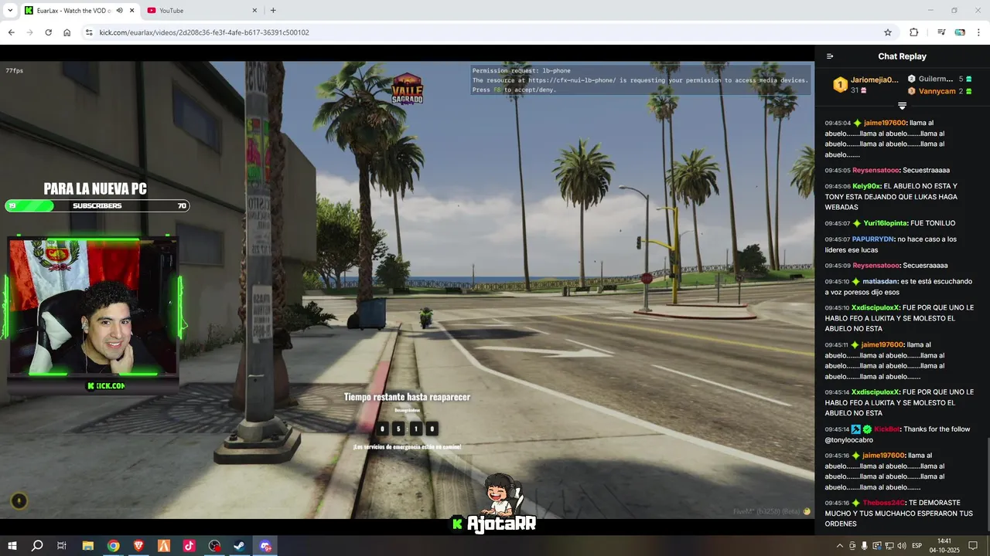Open top gifter Jariomejia0 profile

tap(874, 80)
